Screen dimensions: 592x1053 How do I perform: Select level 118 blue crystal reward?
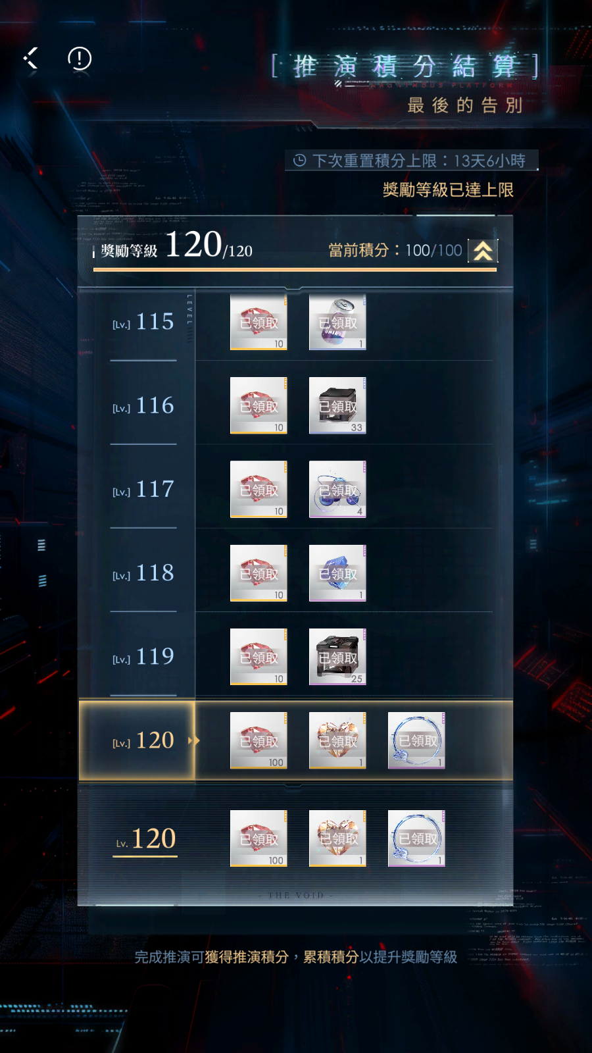coord(337,573)
